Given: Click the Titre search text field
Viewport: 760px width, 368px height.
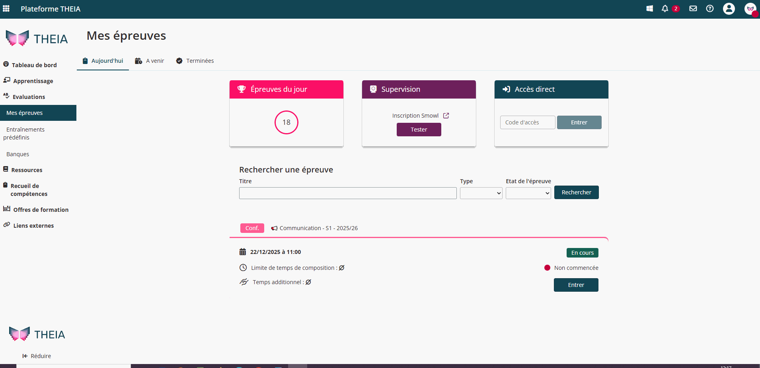Looking at the screenshot, I should [347, 193].
